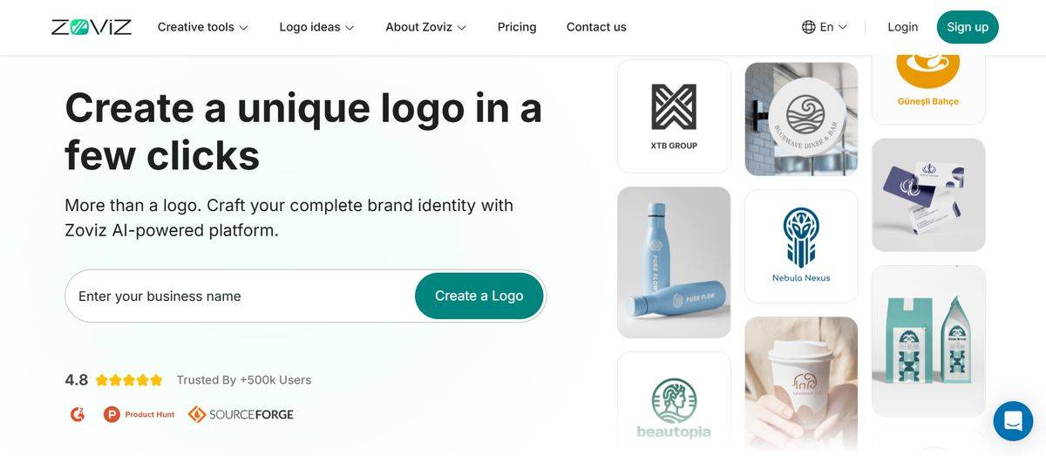Click the globe language icon
This screenshot has height=456, width=1046.
pos(808,27)
